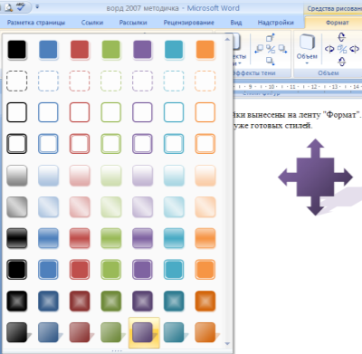Select the purple cross-arrow shape in document

pos(315,177)
